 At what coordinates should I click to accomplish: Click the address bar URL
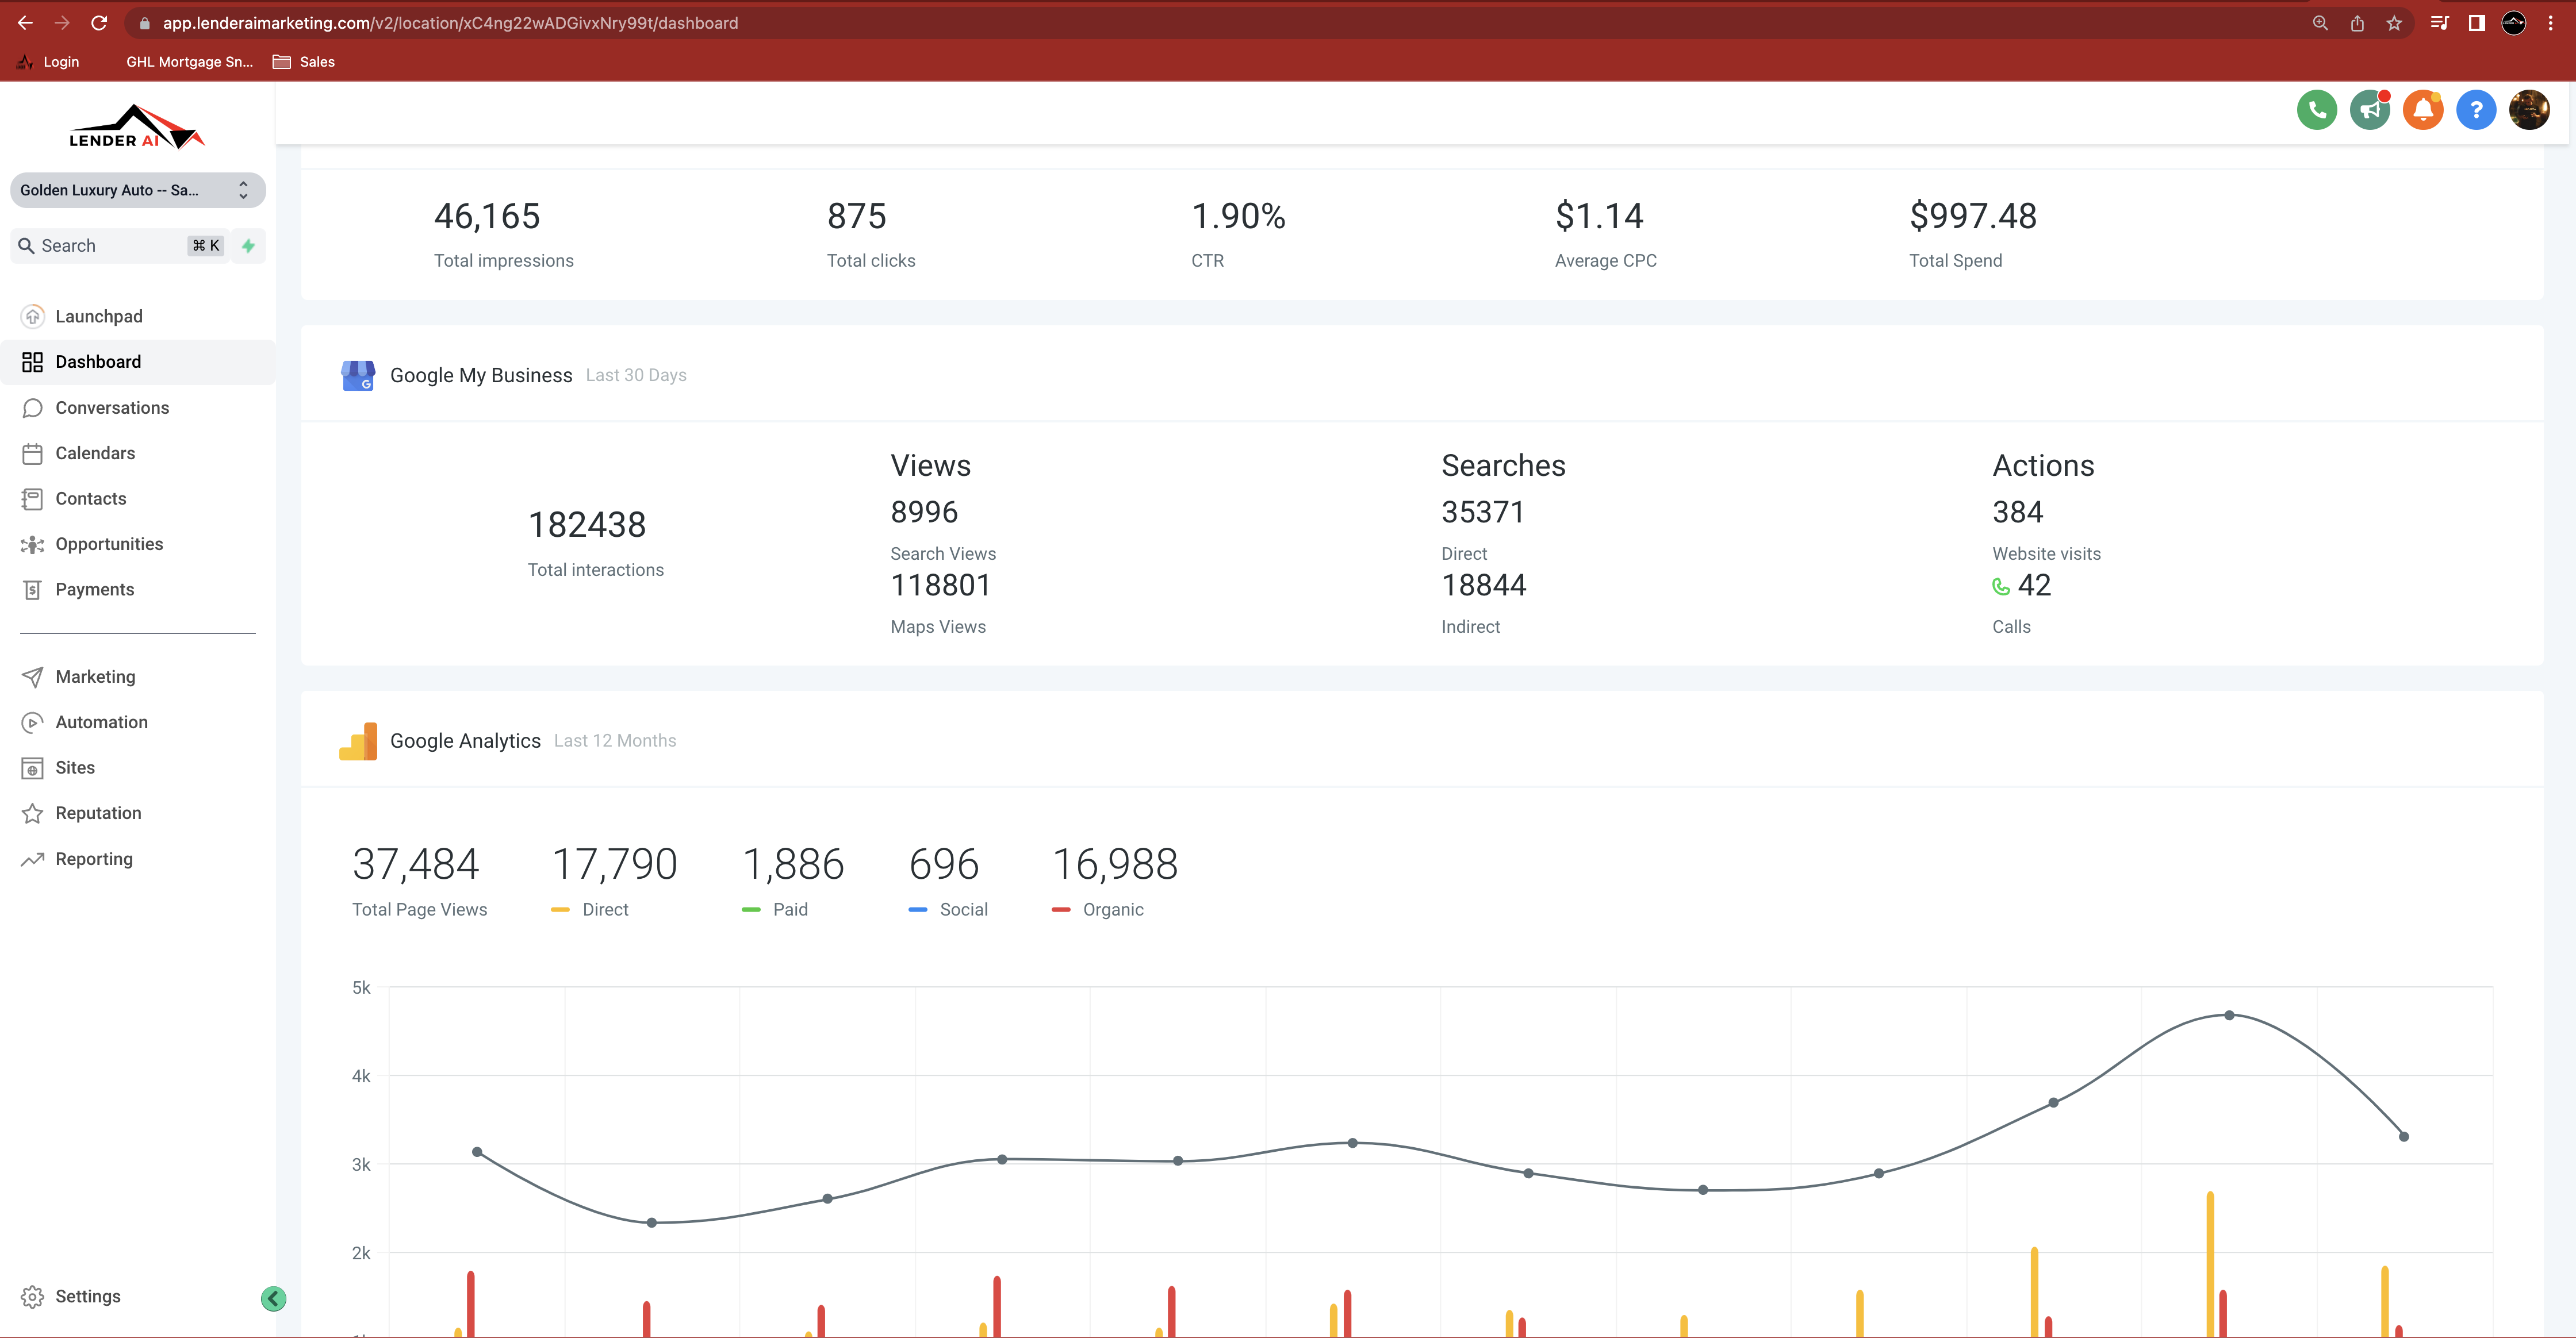click(x=450, y=23)
